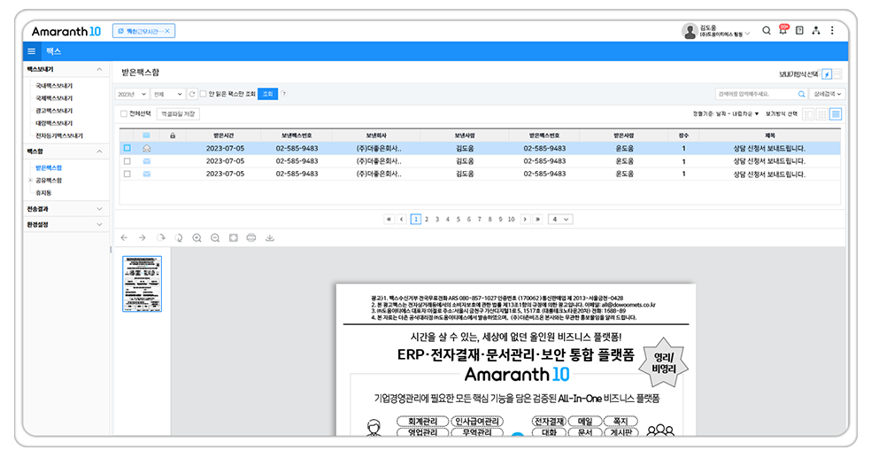
Task: Select the split-pane view mode icon
Action: pyautogui.click(x=808, y=114)
